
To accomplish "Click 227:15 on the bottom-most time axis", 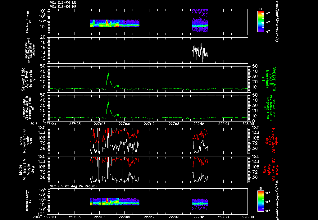I will click(174, 217).
